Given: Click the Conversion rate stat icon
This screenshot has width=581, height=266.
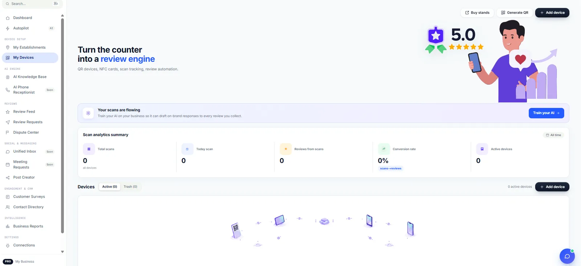Looking at the screenshot, I should point(384,149).
